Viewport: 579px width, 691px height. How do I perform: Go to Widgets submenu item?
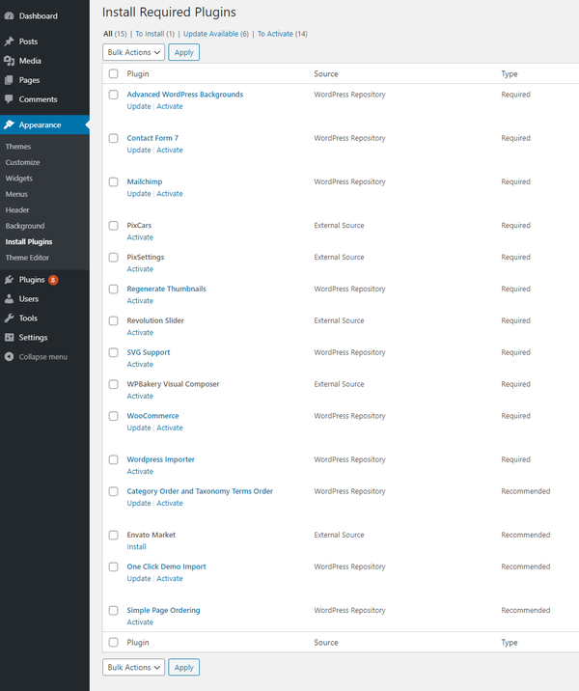[x=19, y=178]
